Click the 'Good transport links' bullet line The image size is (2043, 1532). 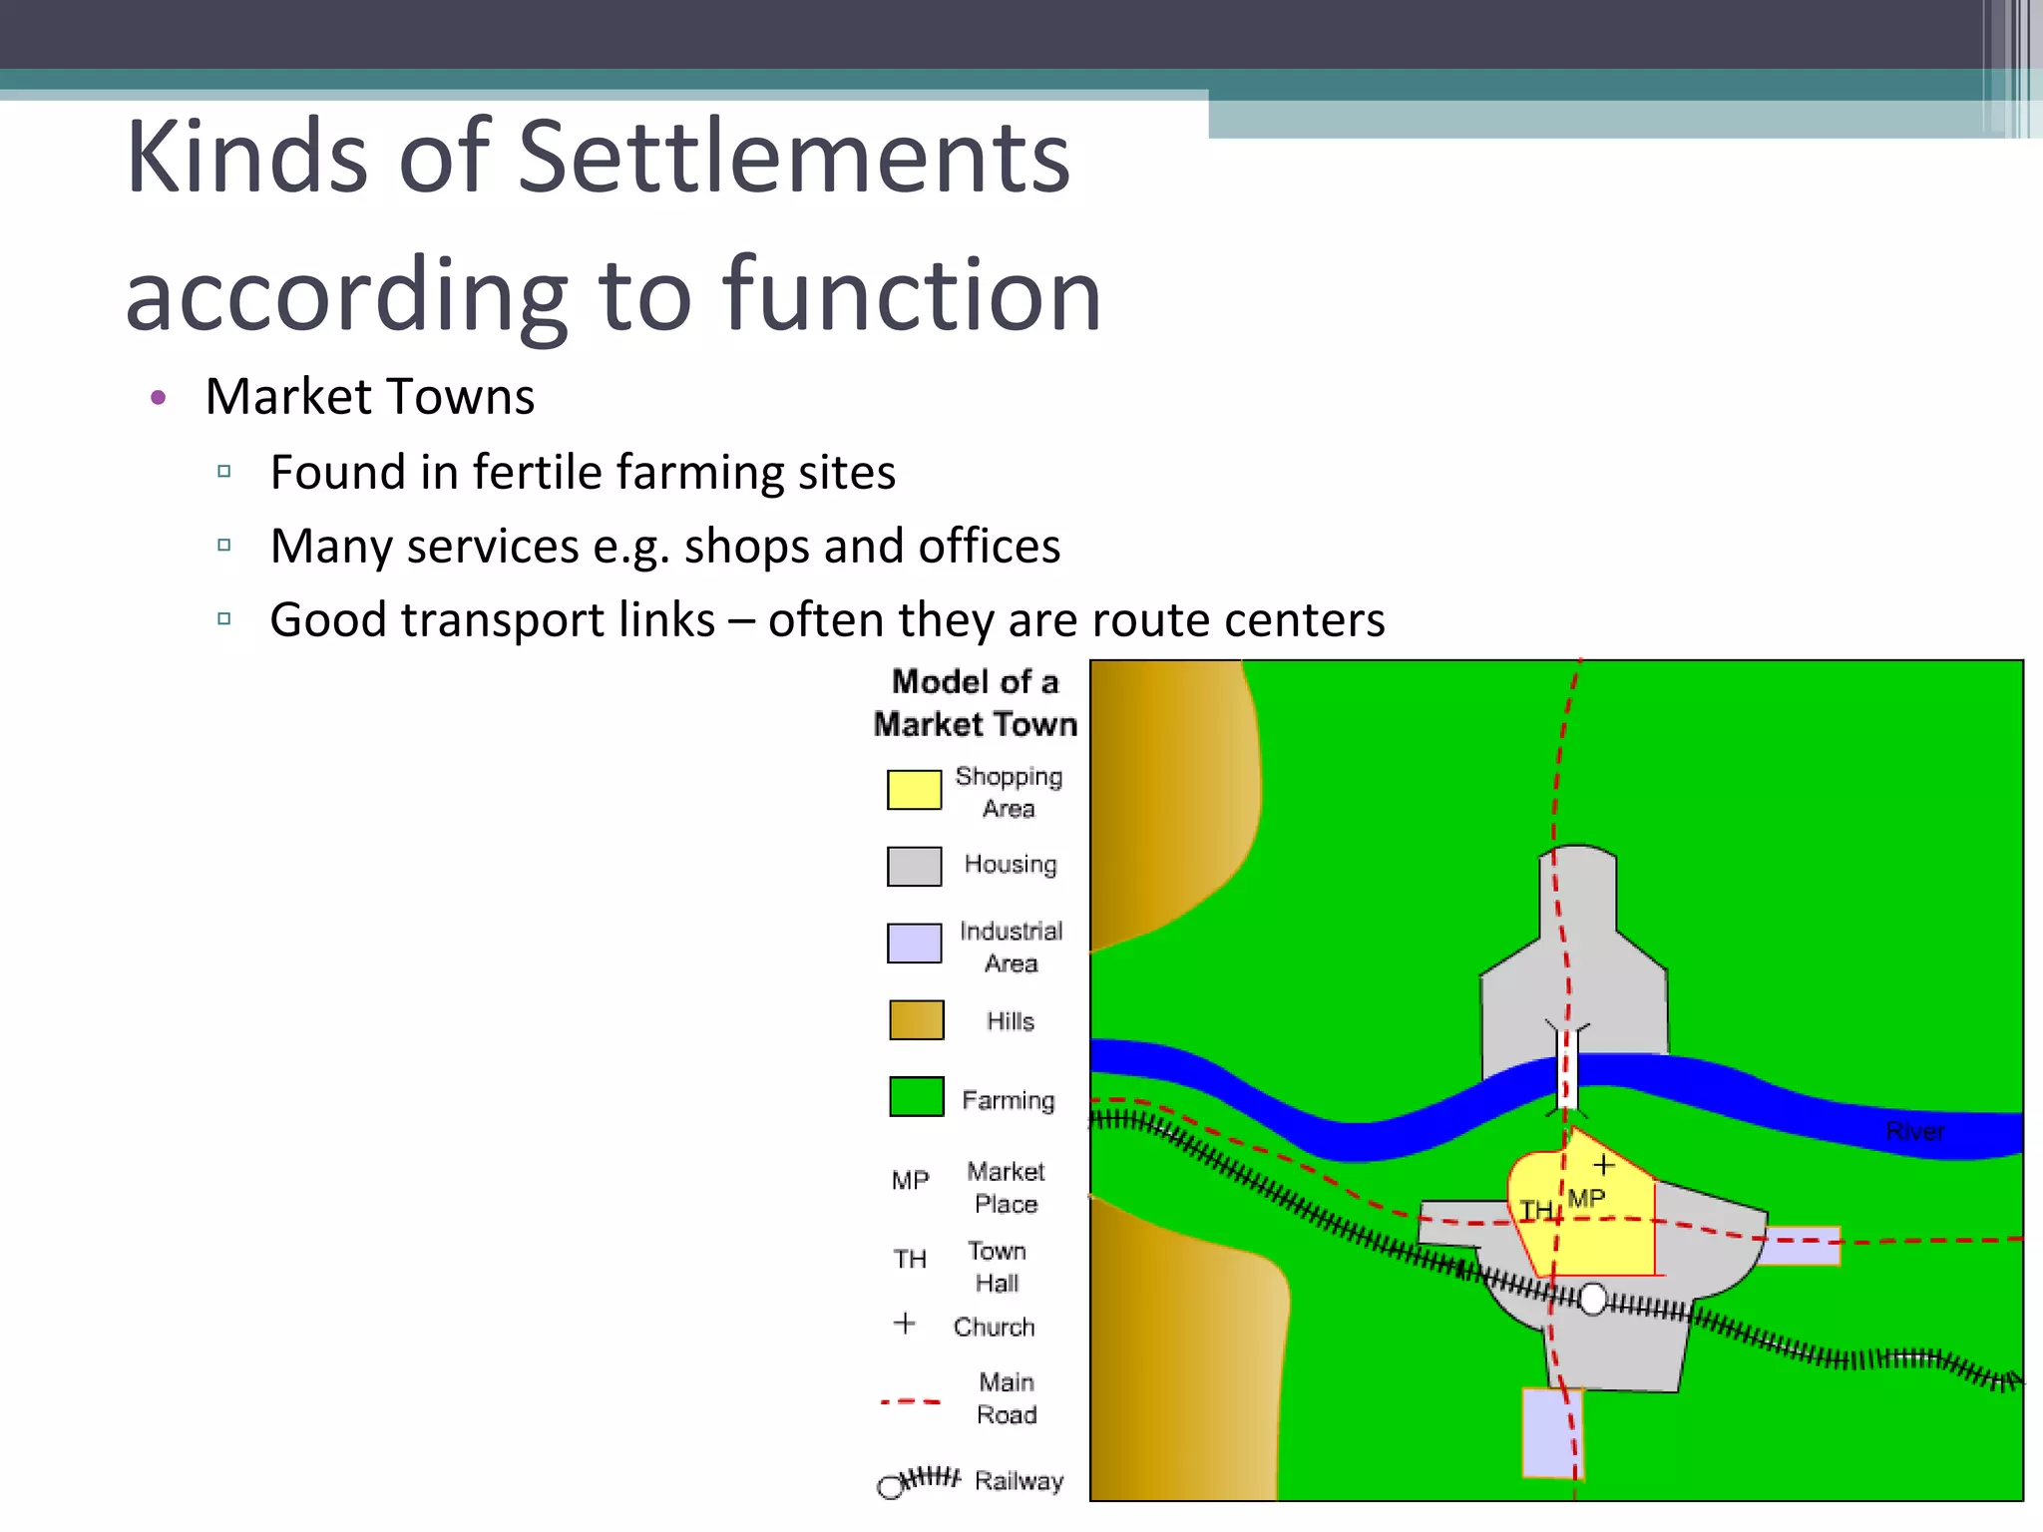pos(828,619)
